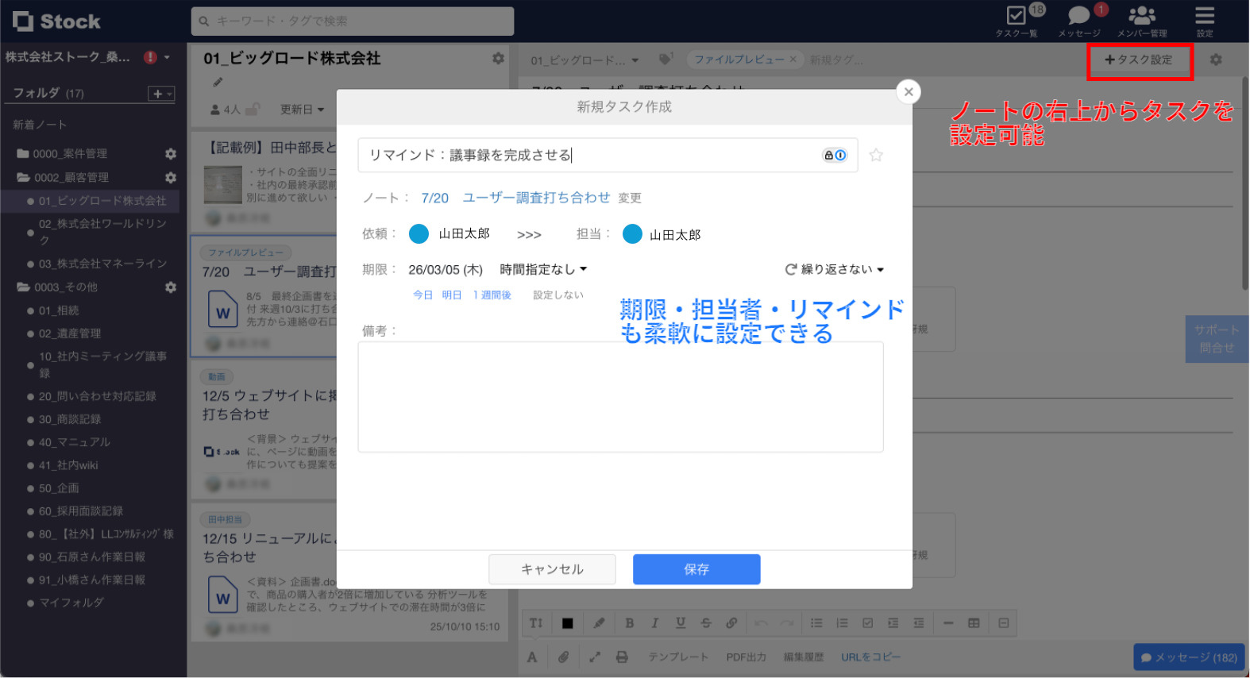Select 10_社内ミーティング議事録 folder
This screenshot has width=1250, height=678.
click(x=102, y=364)
